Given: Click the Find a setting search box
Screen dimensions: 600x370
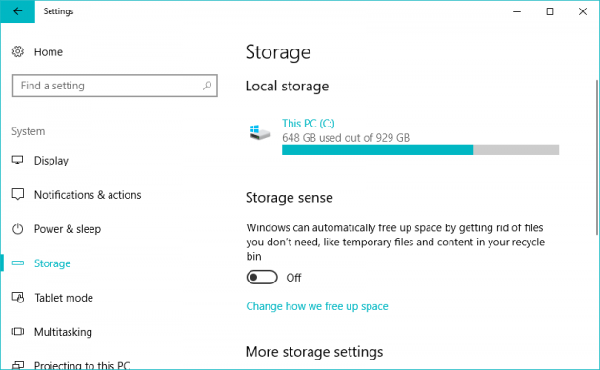Looking at the screenshot, I should click(x=115, y=86).
